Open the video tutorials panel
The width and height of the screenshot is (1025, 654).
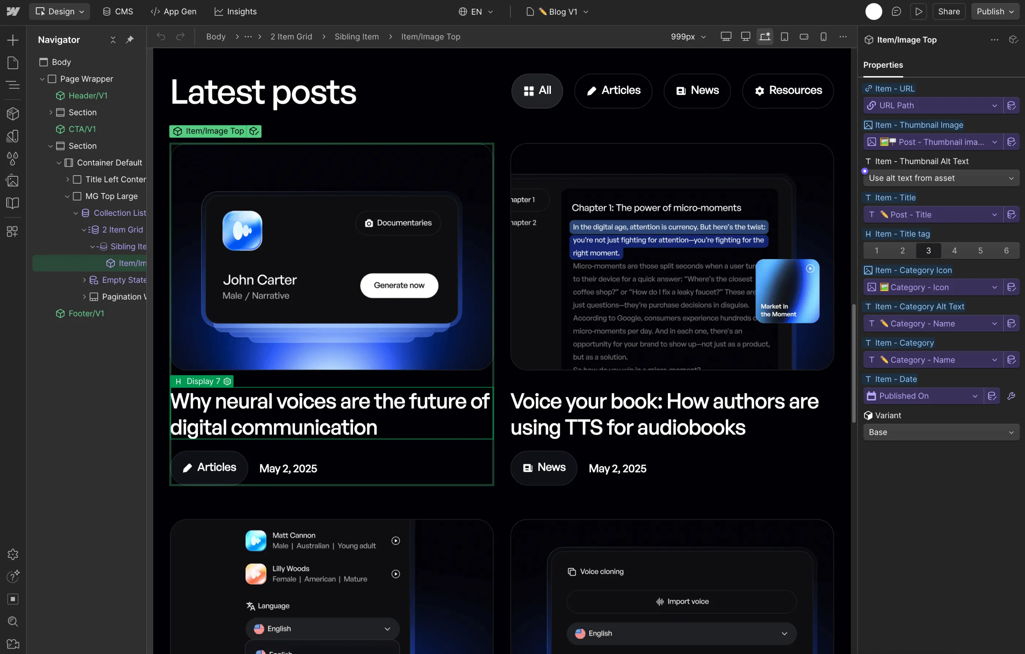point(12,643)
